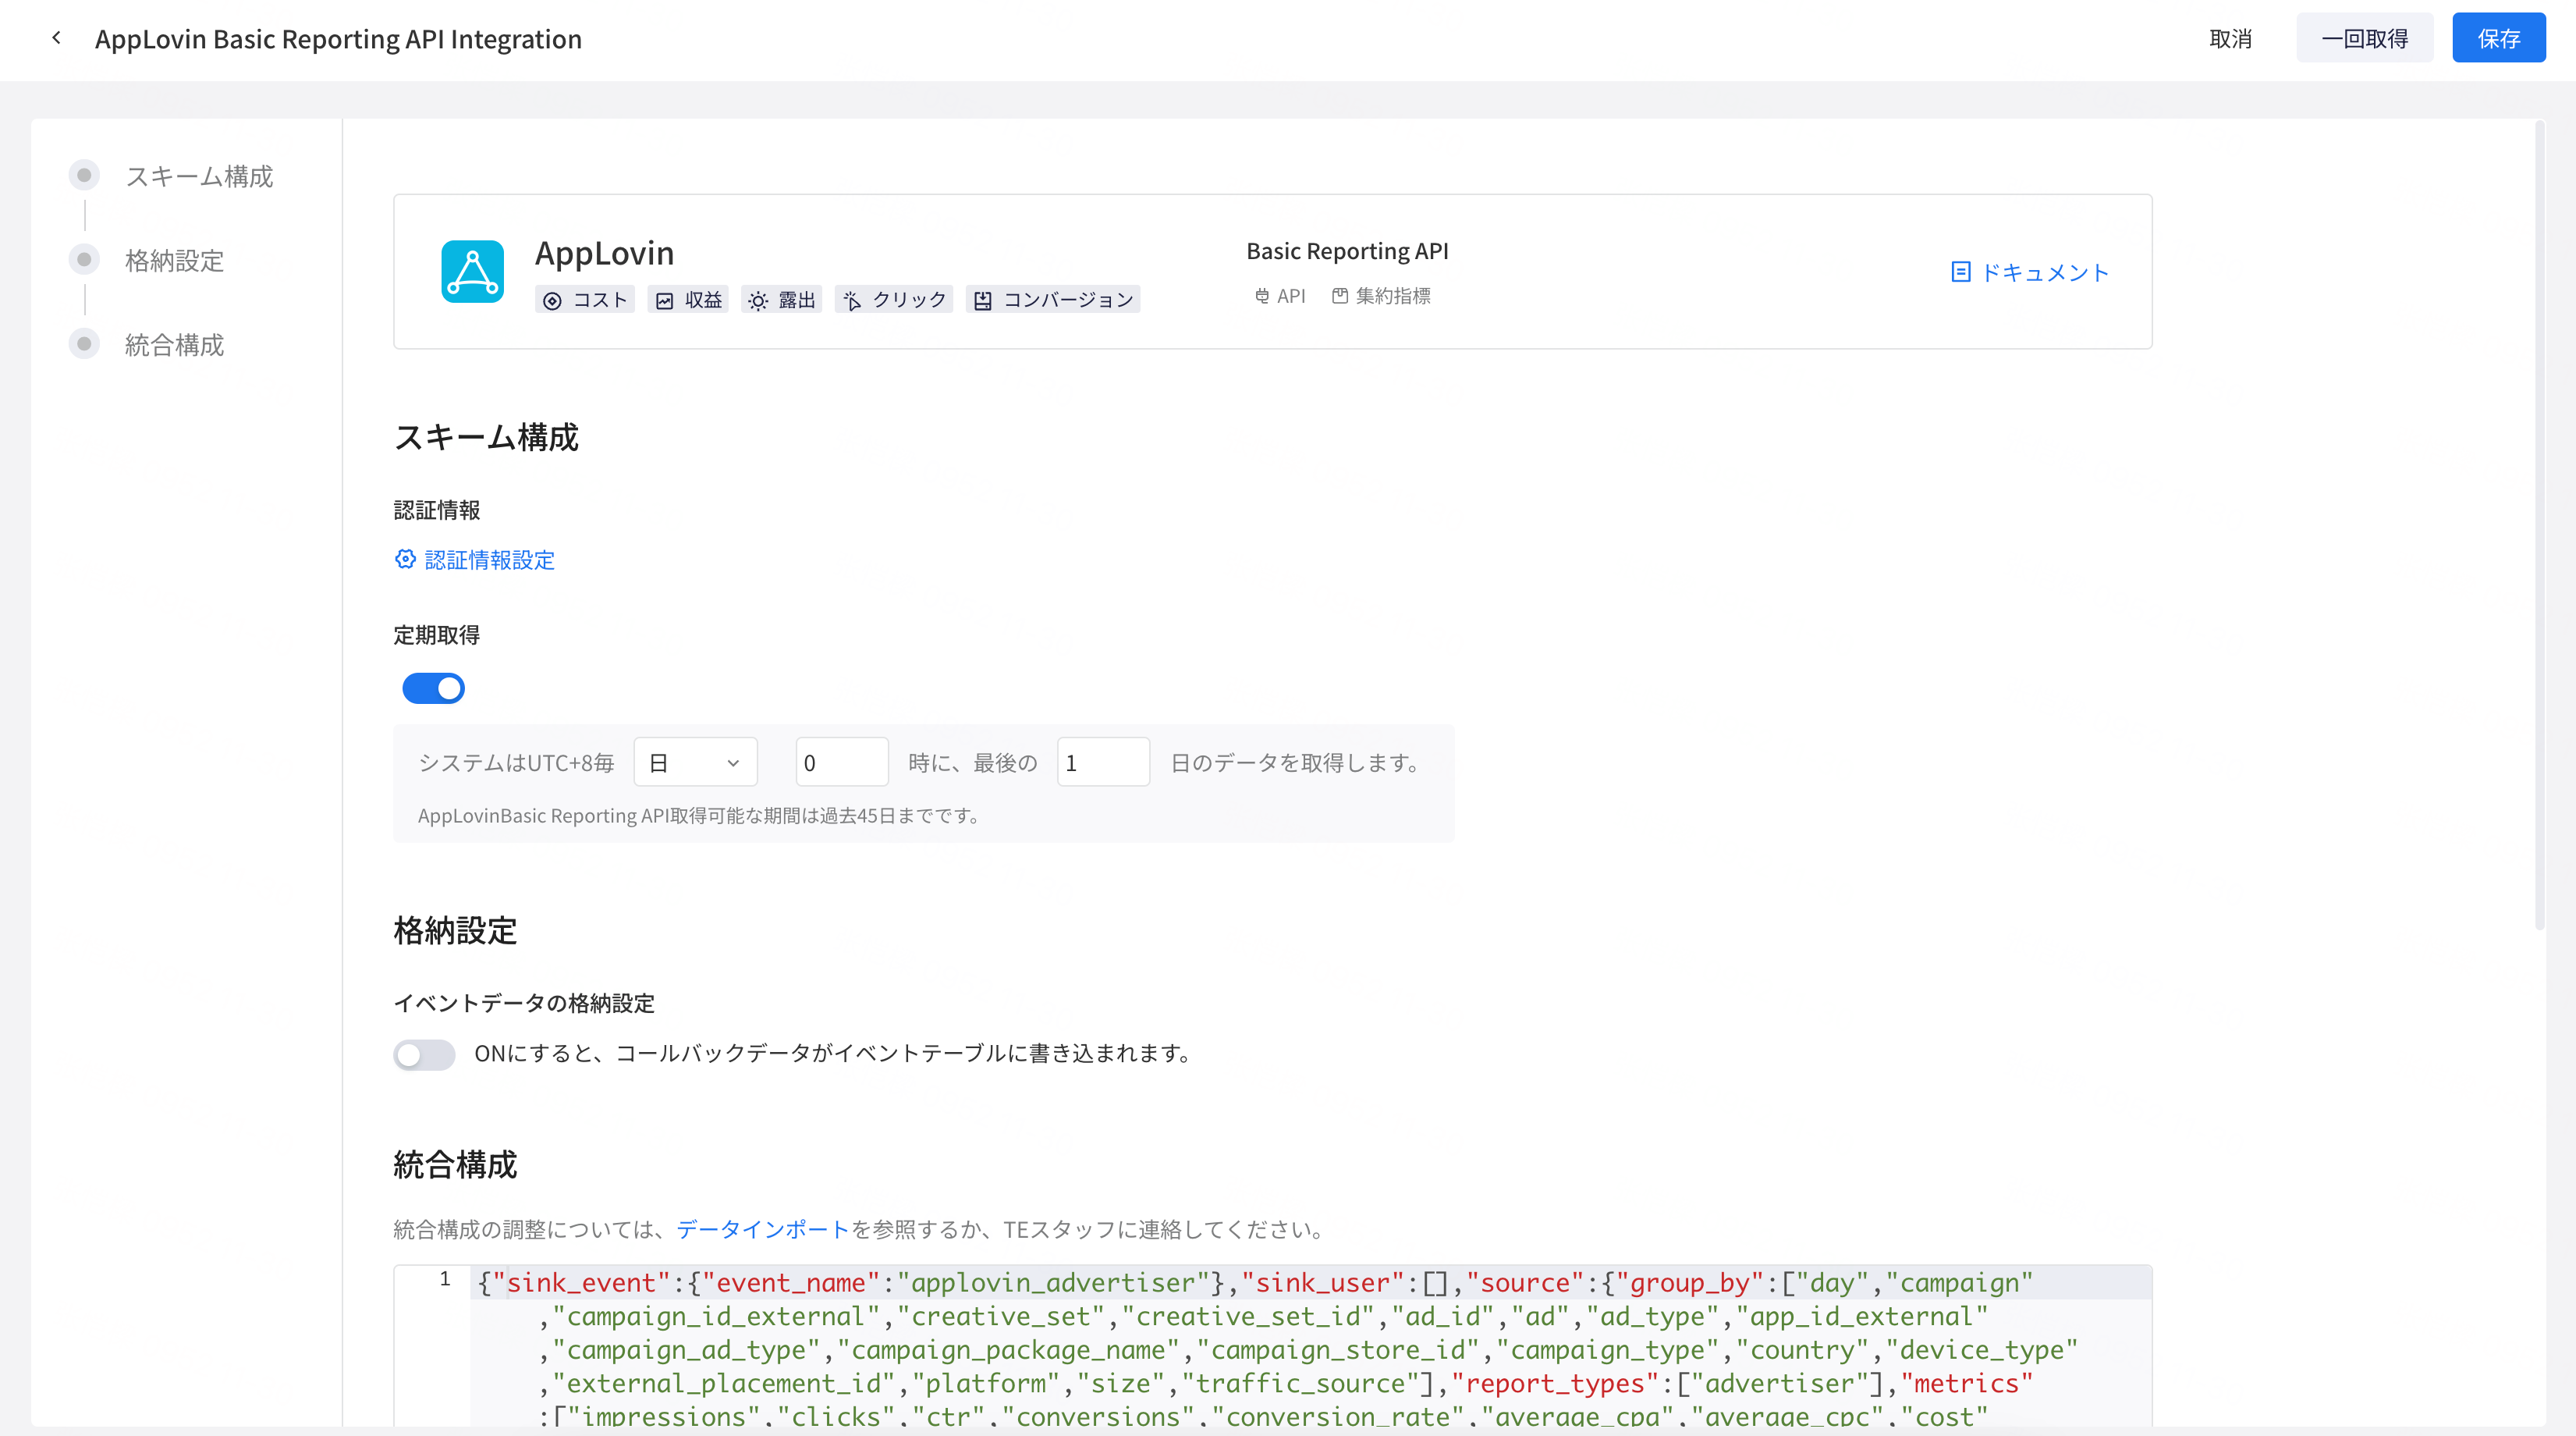Click the 収益 tag label
This screenshot has height=1436, width=2576.
(x=703, y=300)
